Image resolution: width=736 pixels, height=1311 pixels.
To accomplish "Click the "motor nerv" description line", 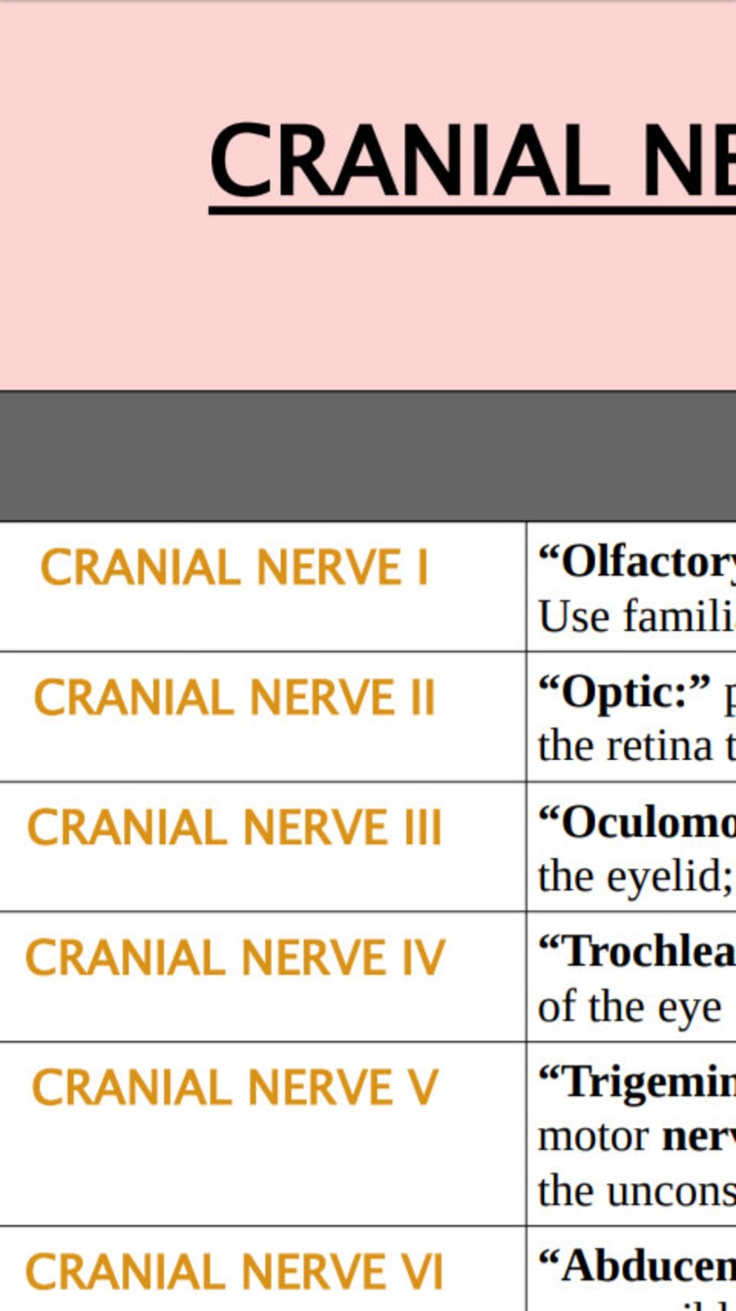I will coord(637,1137).
